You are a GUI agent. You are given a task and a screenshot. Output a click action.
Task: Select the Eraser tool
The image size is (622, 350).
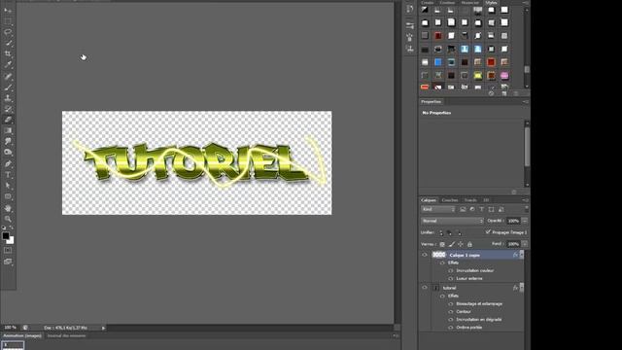point(8,120)
